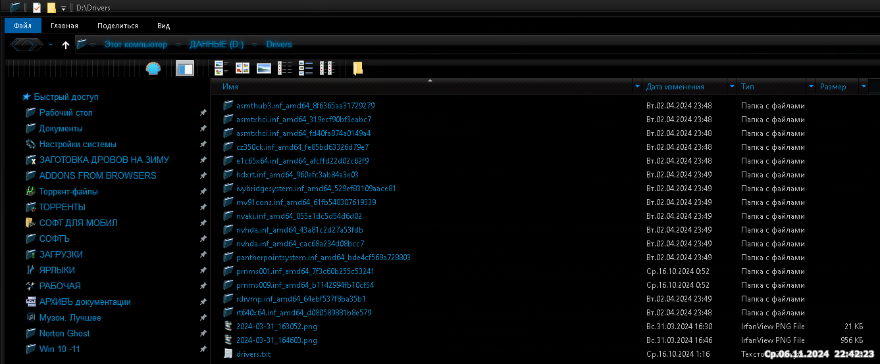Viewport: 880px width, 364px height.
Task: Click the Classic Shell seashell icon
Action: coord(153,68)
